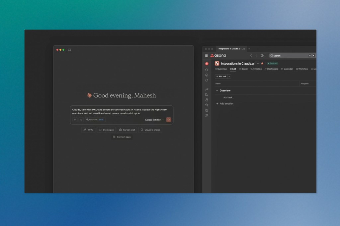This screenshot has width=340, height=226.
Task: Go back with the Asana back arrow
Action: [x=251, y=56]
